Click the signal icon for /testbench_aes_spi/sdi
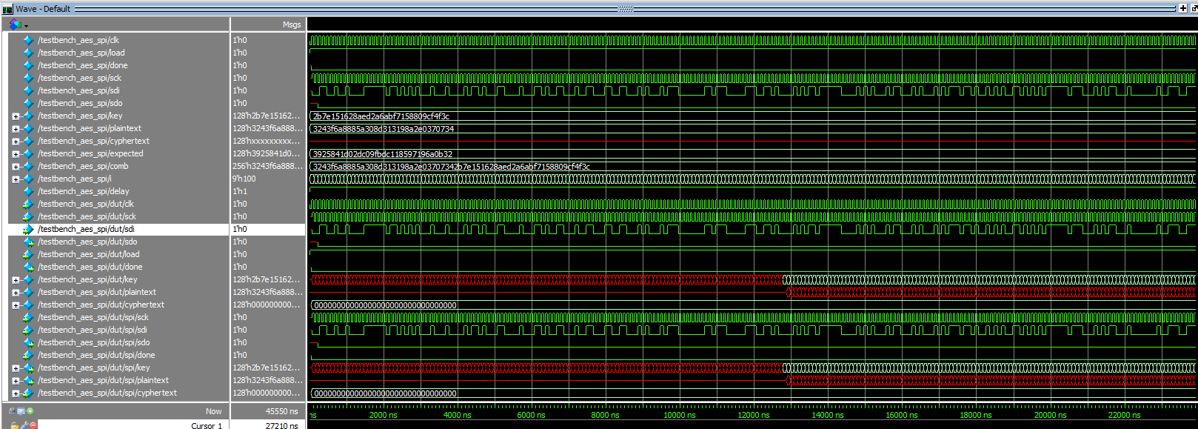Image resolution: width=1198 pixels, height=429 pixels. tap(28, 90)
